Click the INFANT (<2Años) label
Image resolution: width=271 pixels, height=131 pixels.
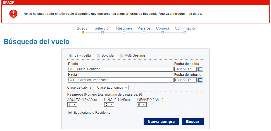(x=150, y=100)
